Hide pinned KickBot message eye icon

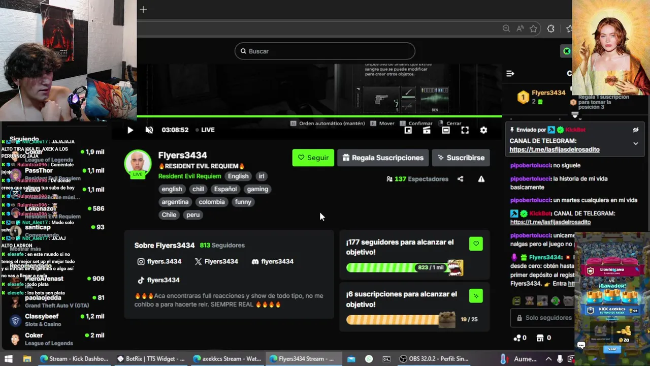coord(635,130)
